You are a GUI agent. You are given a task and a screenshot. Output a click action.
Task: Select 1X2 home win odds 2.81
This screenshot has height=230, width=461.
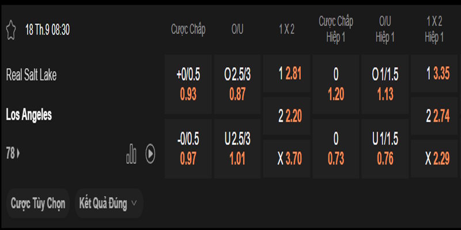coord(286,74)
